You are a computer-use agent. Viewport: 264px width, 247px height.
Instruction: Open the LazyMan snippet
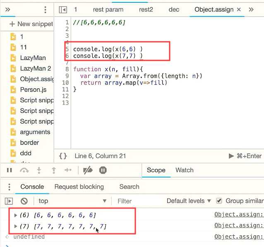33,58
